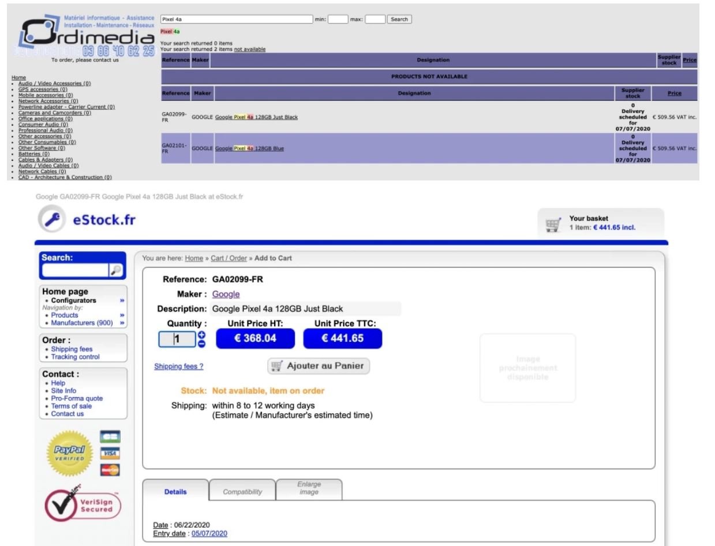Click the Search button in Ordimedia

(x=399, y=19)
